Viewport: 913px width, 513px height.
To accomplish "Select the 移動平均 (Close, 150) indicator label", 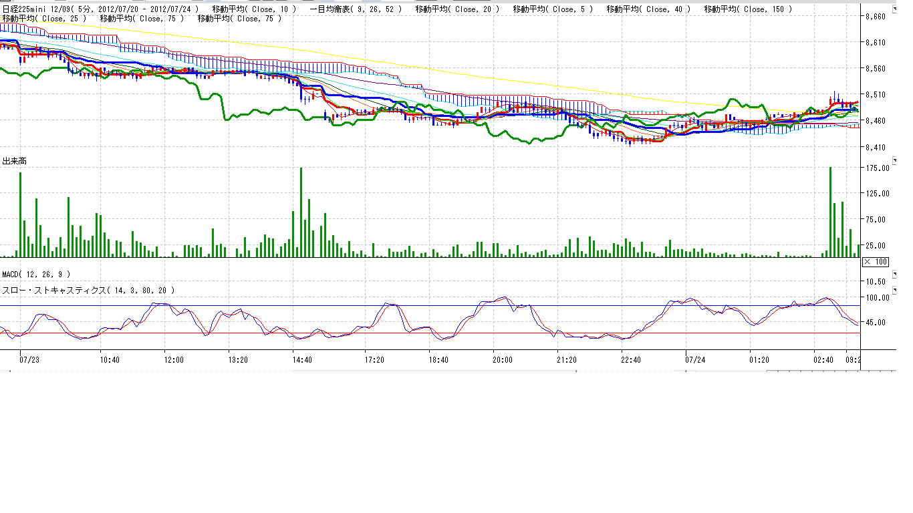I will click(x=748, y=9).
